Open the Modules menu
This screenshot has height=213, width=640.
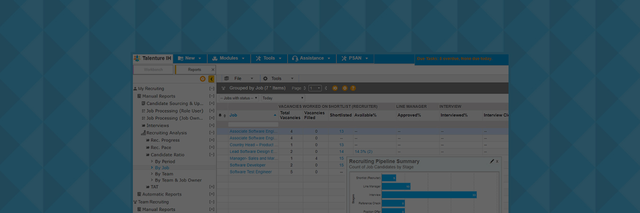228,58
